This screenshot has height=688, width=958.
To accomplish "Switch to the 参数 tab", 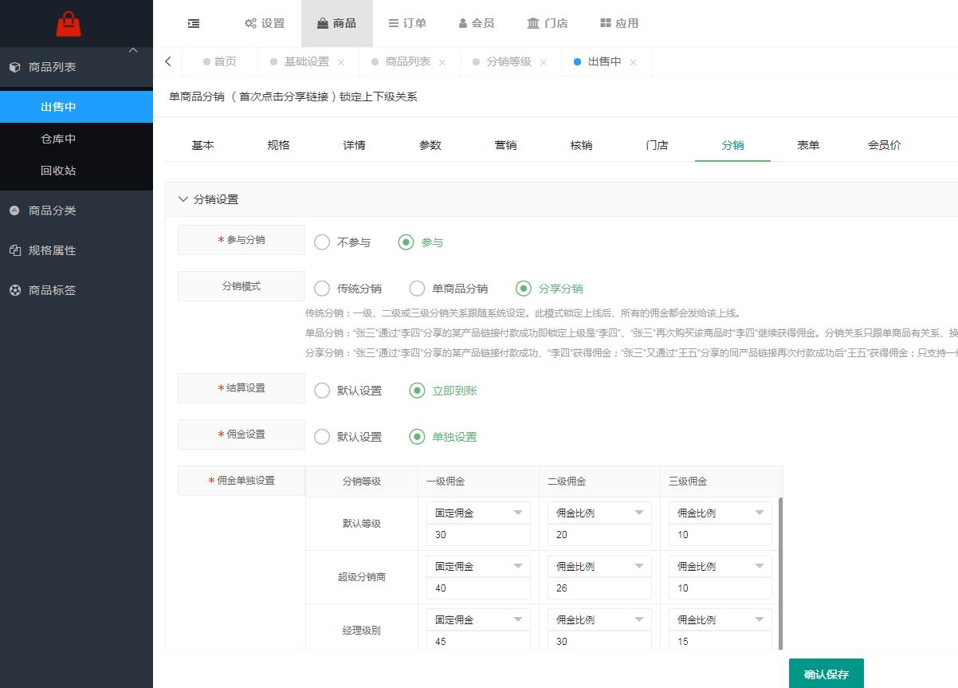I will (430, 145).
